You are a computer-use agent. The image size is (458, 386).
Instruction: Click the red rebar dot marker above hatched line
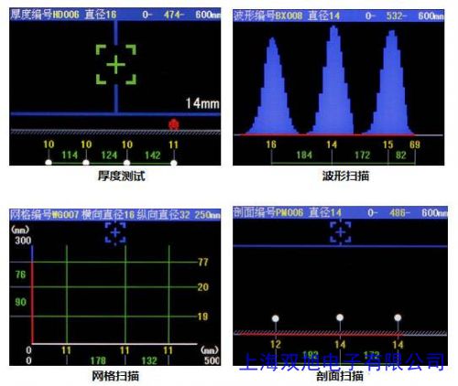[174, 124]
